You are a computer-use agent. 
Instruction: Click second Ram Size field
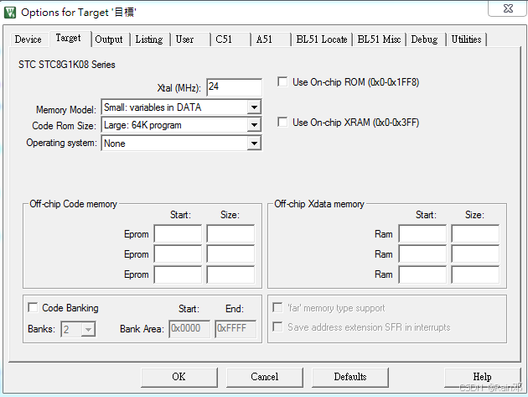475,254
